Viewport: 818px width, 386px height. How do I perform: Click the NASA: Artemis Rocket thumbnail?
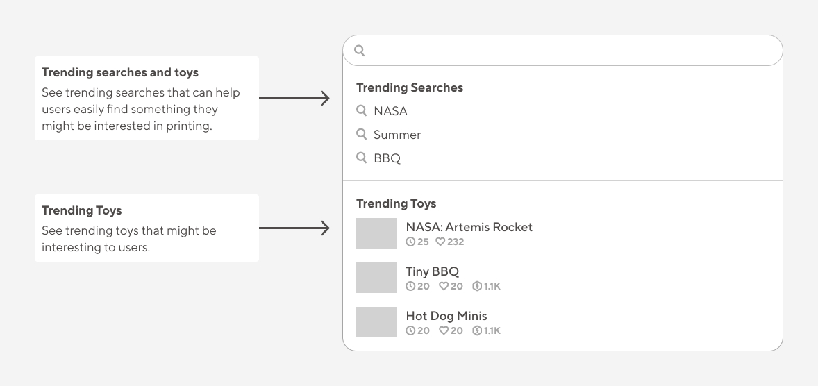click(x=376, y=233)
